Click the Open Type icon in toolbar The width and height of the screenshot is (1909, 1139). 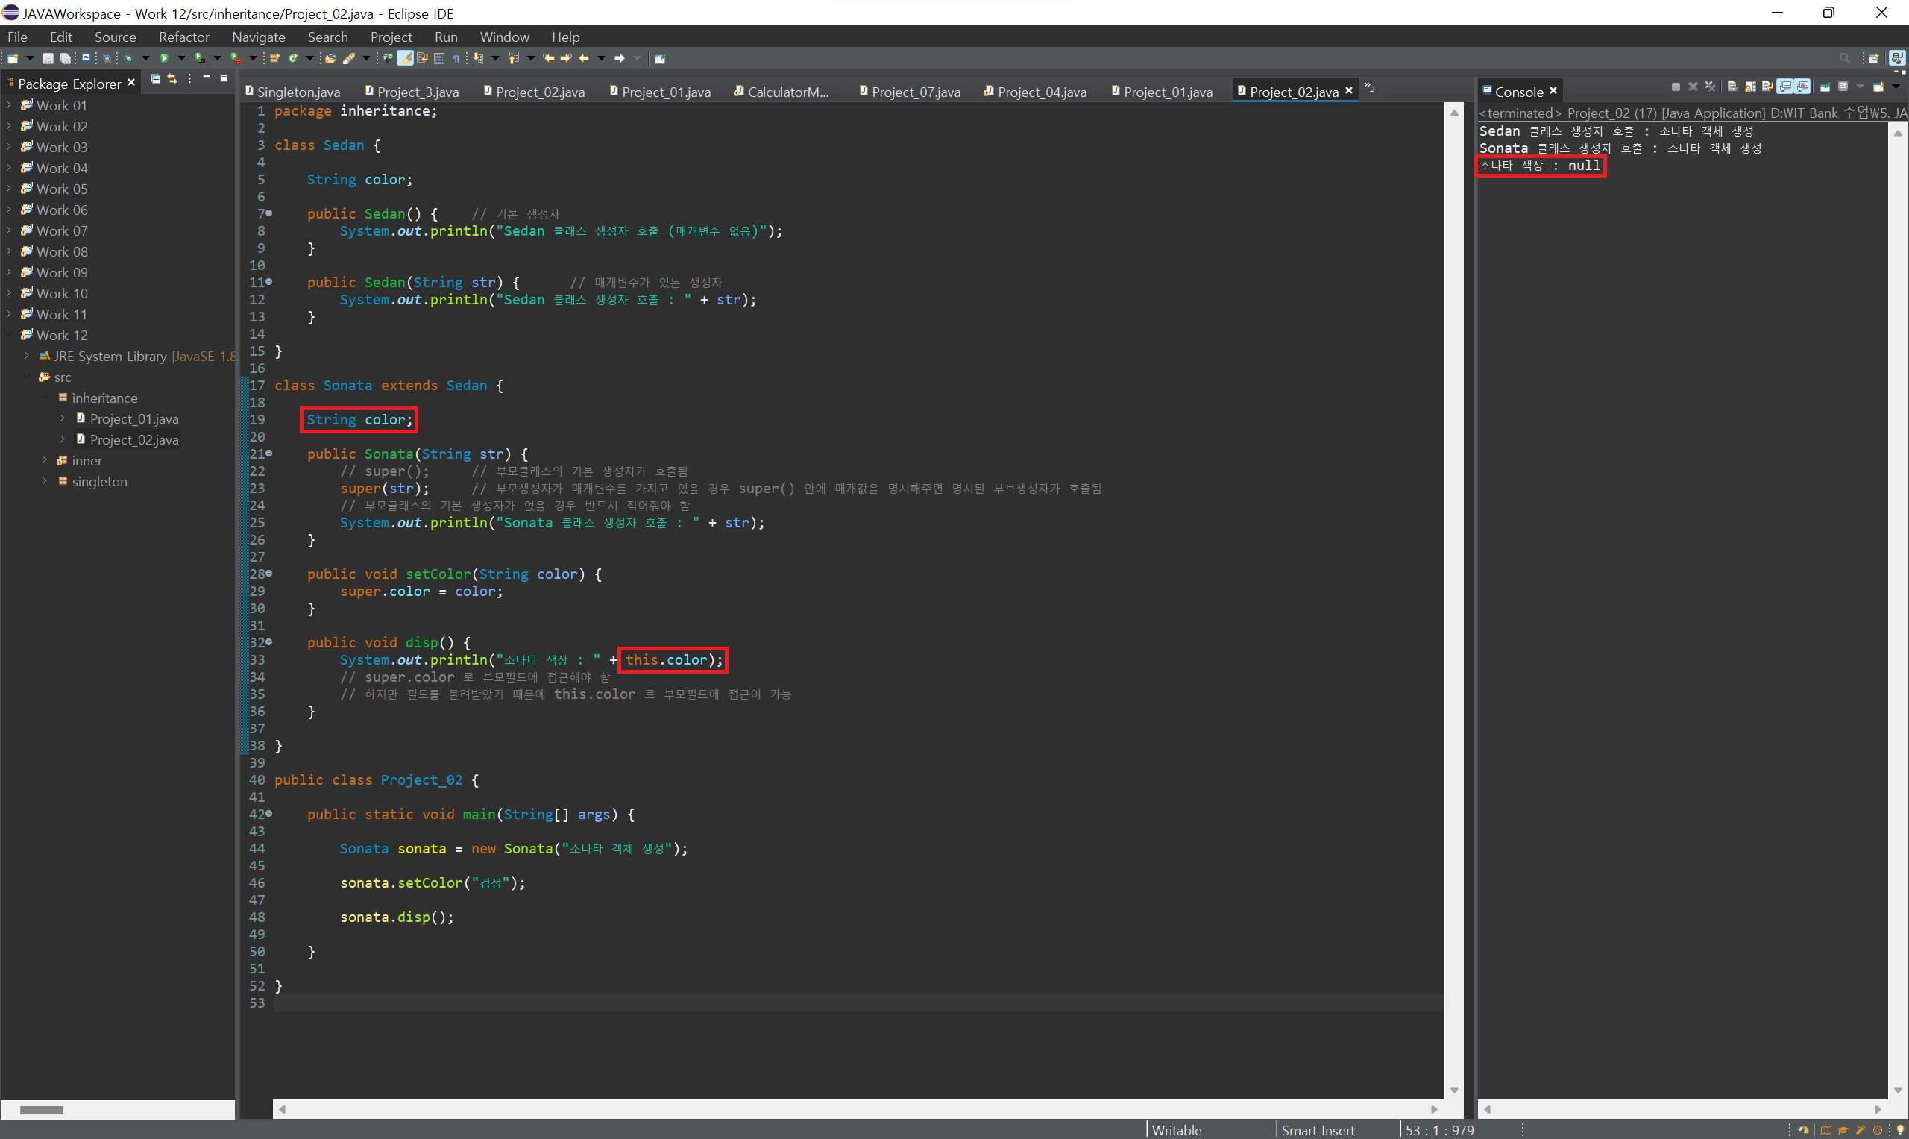tap(330, 58)
